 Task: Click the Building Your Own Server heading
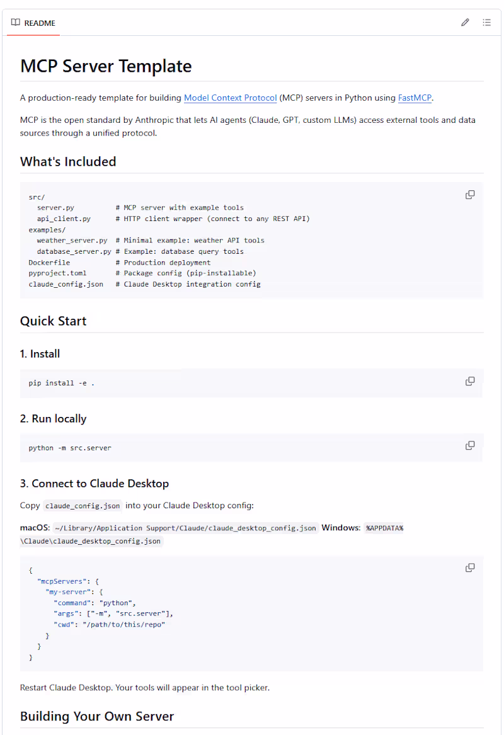pyautogui.click(x=97, y=716)
